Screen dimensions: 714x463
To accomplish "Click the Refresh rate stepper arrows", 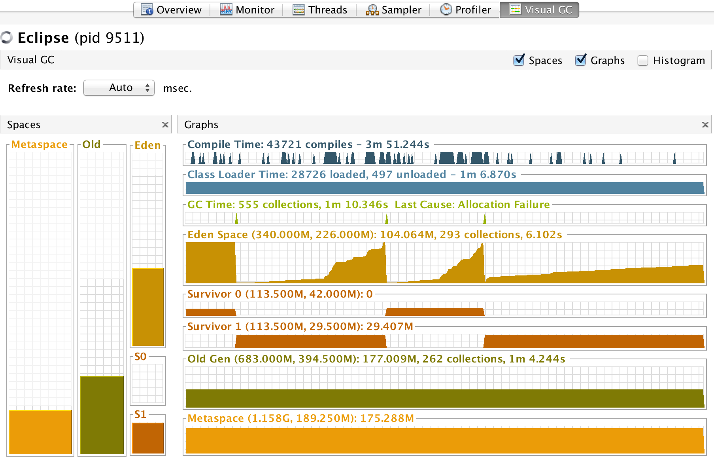I will (147, 88).
